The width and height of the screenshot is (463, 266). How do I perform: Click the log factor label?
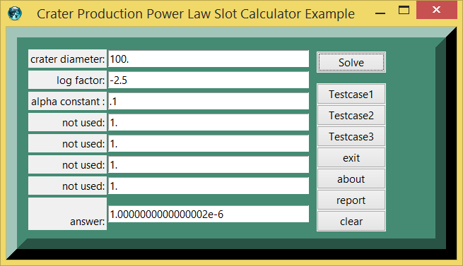pos(67,80)
